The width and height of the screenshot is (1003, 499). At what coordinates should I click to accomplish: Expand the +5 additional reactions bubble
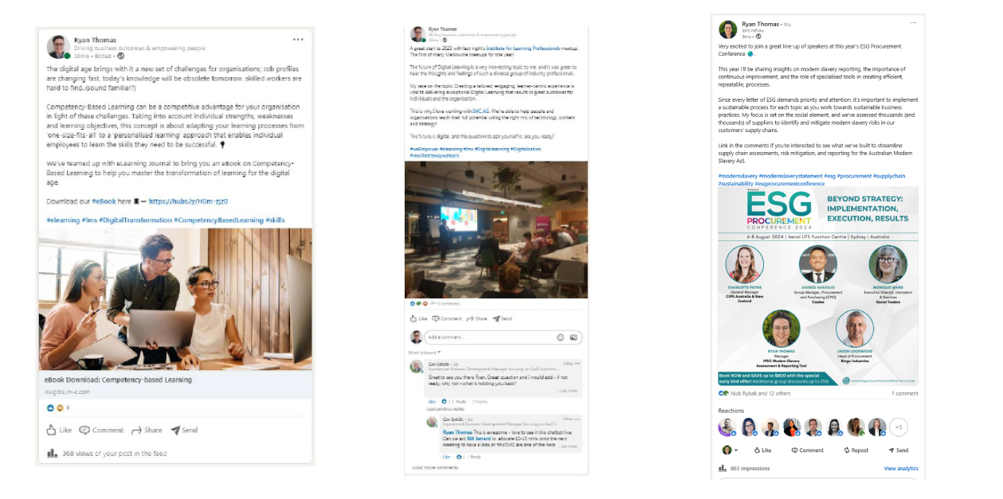click(x=899, y=427)
